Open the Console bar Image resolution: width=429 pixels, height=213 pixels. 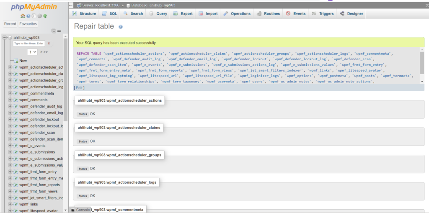click(80, 210)
